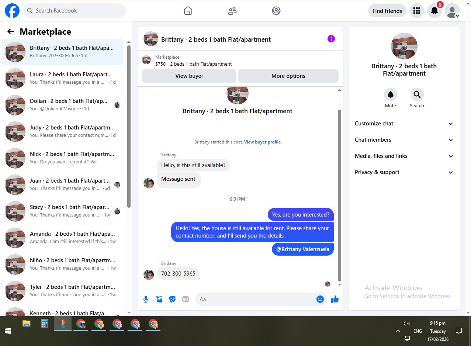Open the account profile menu
471x346 pixels.
pyautogui.click(x=452, y=11)
